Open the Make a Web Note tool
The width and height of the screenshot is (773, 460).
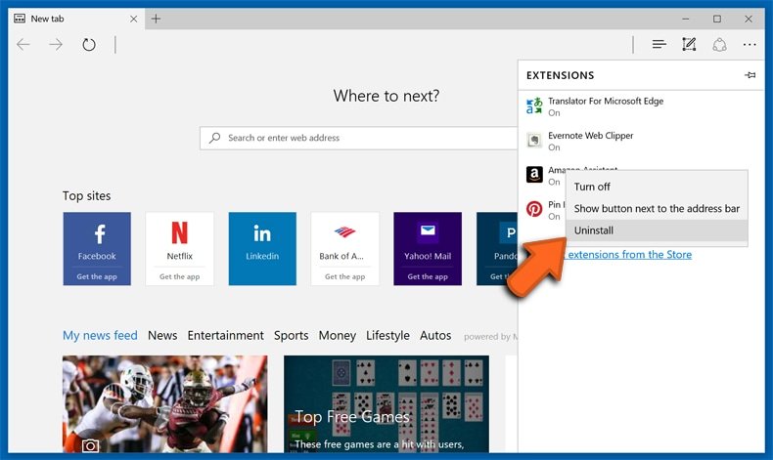(x=689, y=45)
